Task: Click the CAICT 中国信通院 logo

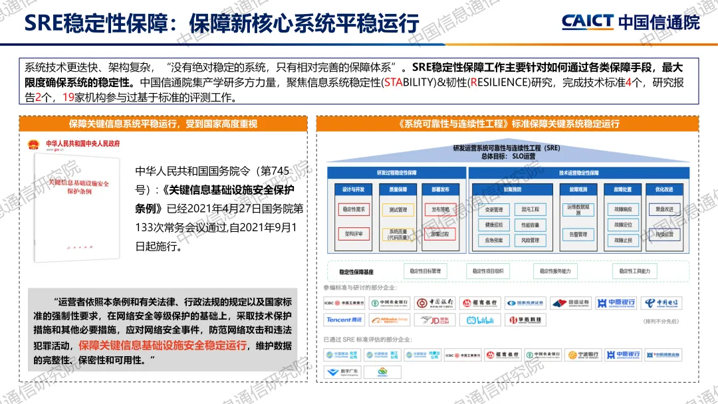Action: pyautogui.click(x=630, y=22)
